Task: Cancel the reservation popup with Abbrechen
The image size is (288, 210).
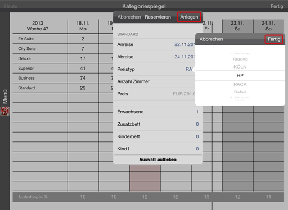Action: click(129, 17)
